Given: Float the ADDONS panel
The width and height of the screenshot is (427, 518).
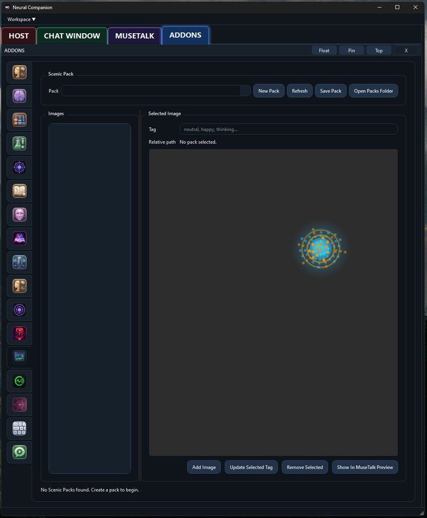Looking at the screenshot, I should tap(324, 50).
